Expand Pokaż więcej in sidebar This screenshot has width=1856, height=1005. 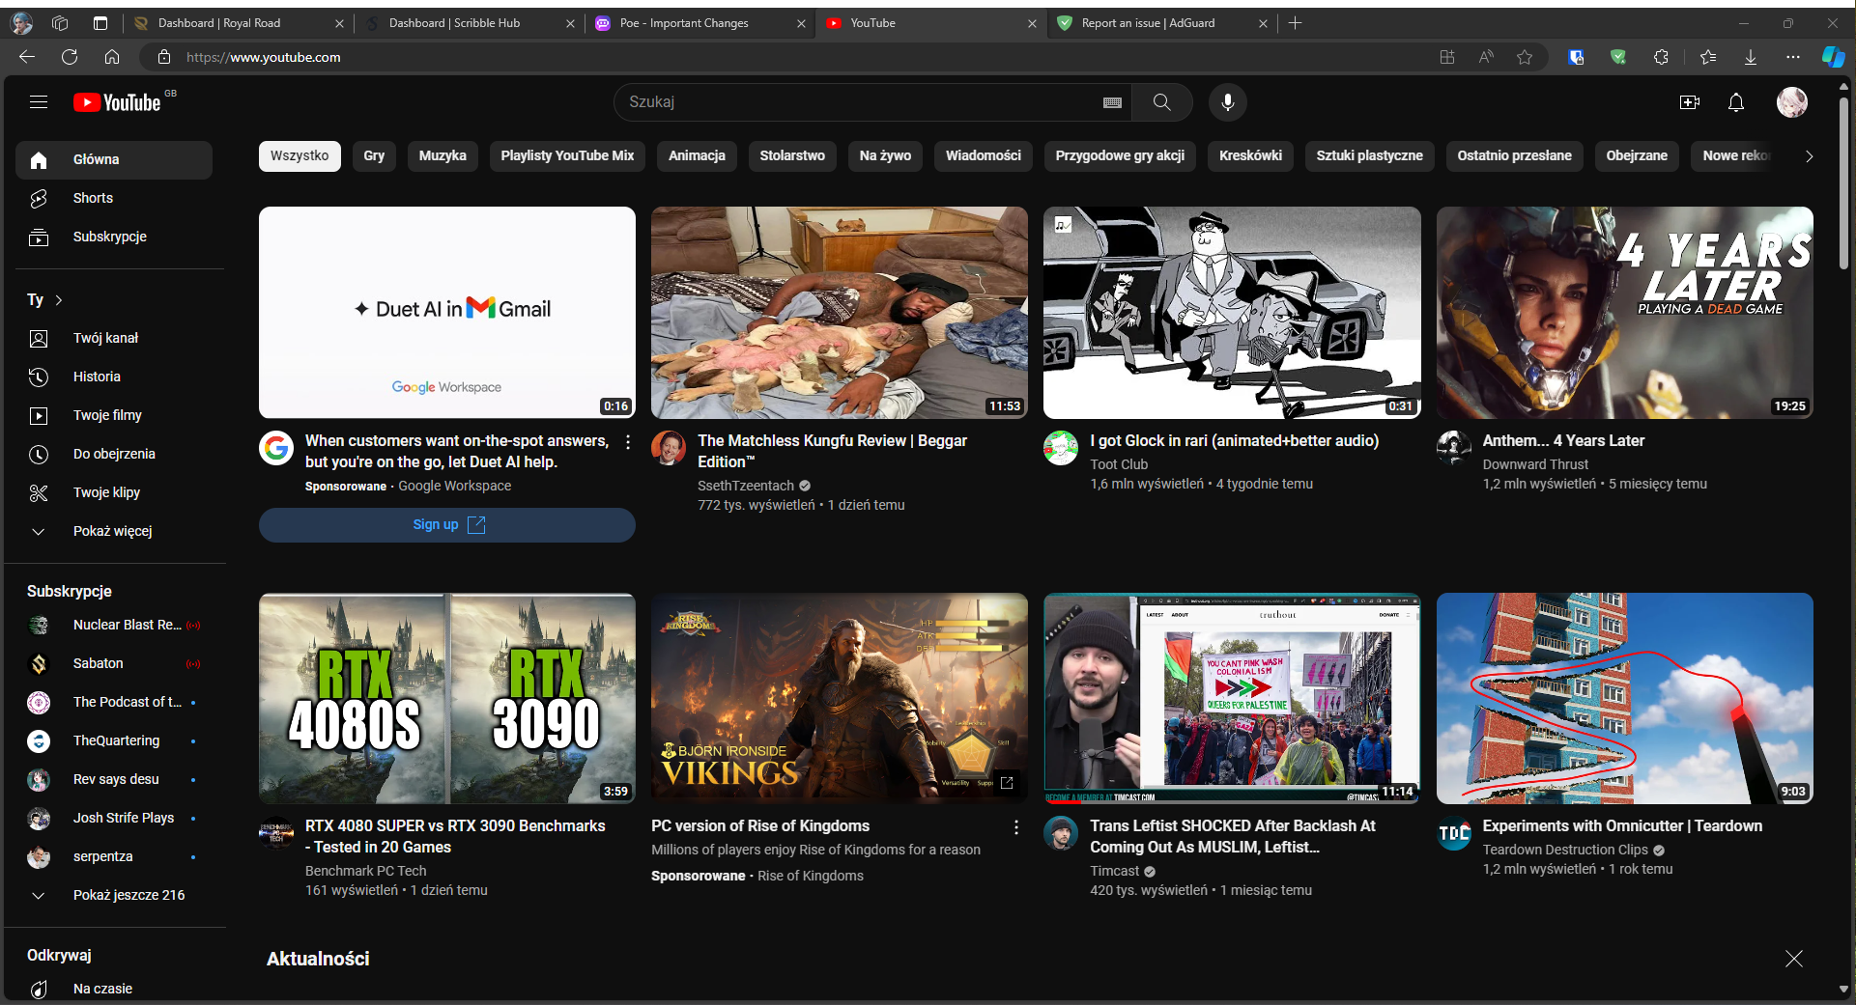coord(112,531)
